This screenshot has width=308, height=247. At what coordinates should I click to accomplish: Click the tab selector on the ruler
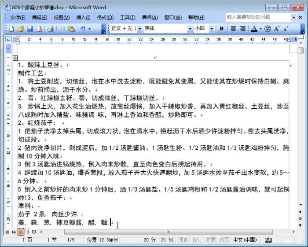(8, 40)
